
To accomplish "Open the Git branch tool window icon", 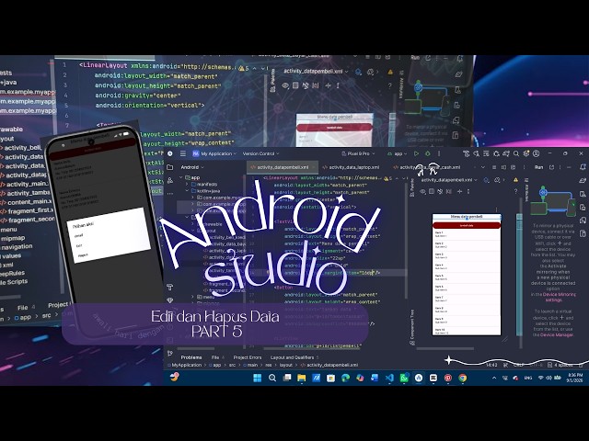I will 169,353.
